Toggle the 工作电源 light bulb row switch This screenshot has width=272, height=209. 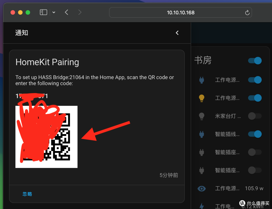tap(255, 98)
